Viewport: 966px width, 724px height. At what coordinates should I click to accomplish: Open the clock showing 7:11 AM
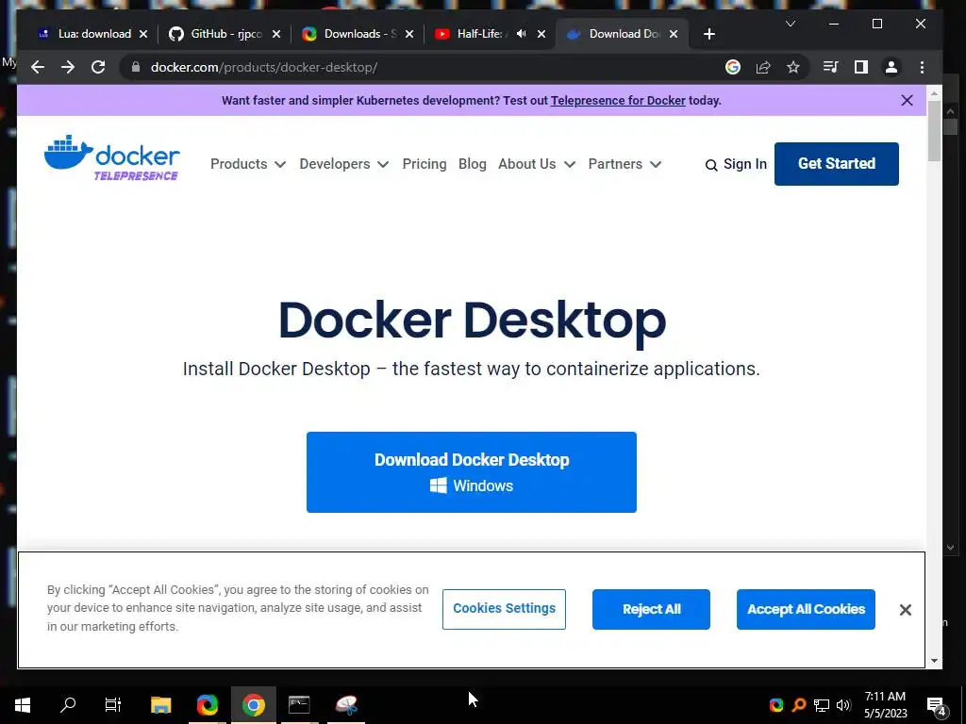pos(885,705)
